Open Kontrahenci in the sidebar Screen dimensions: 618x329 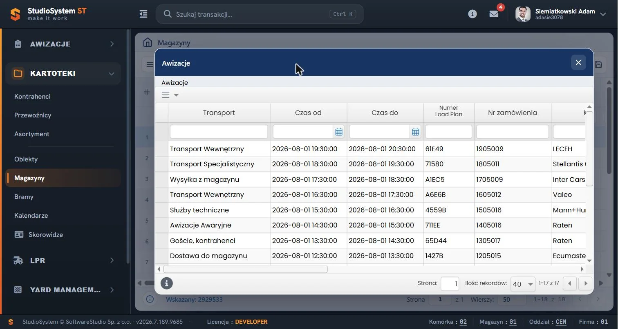coord(32,97)
